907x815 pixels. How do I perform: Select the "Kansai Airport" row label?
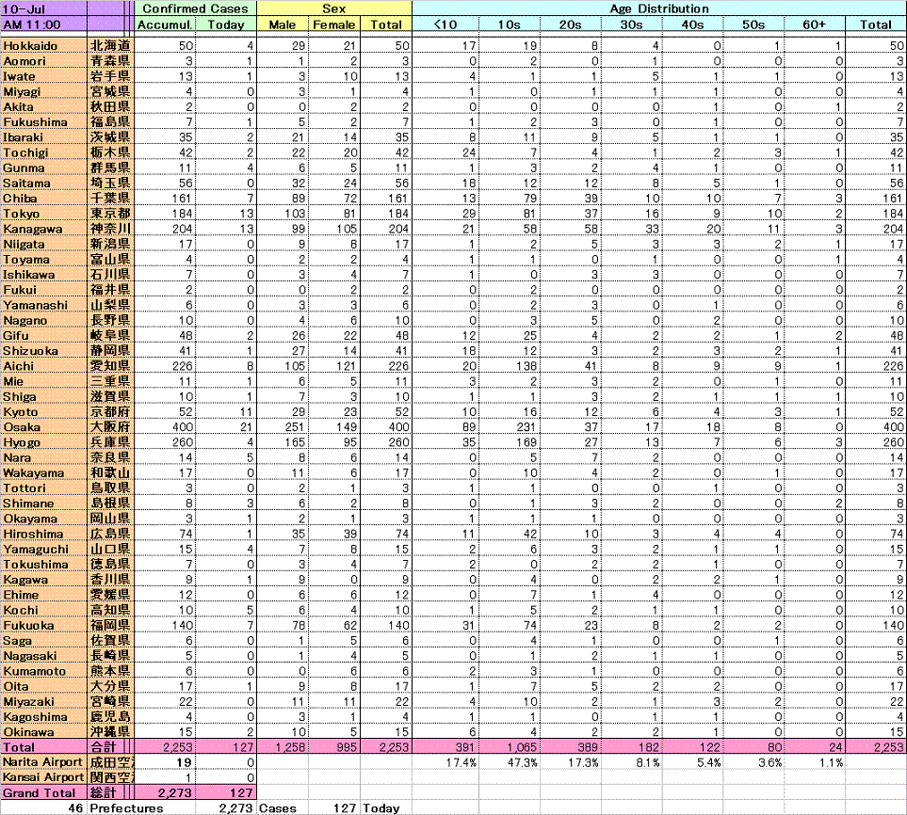(x=43, y=776)
